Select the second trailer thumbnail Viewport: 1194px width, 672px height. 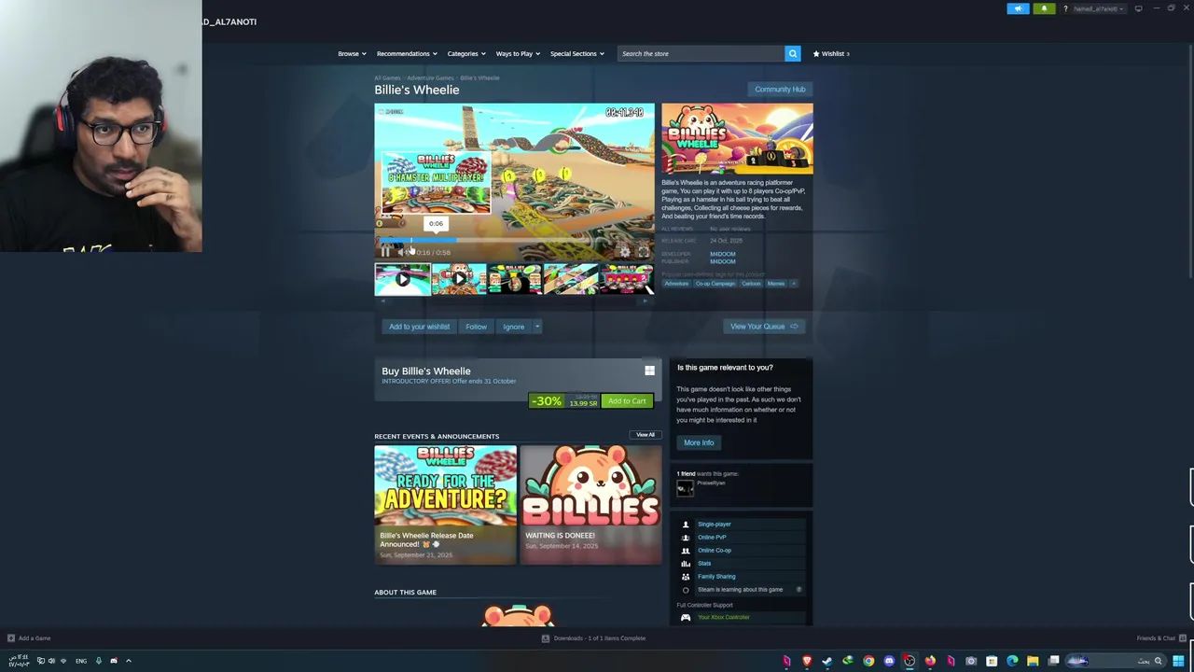click(x=458, y=278)
